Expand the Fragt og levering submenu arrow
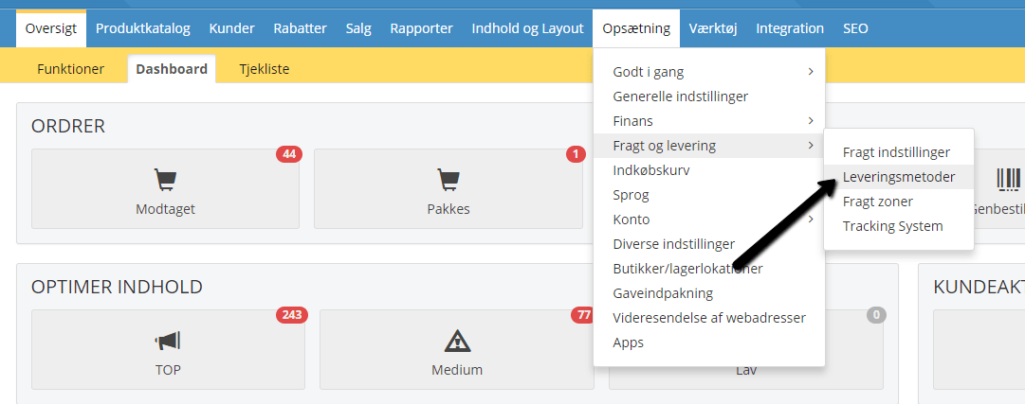This screenshot has height=404, width=1025. click(x=811, y=146)
